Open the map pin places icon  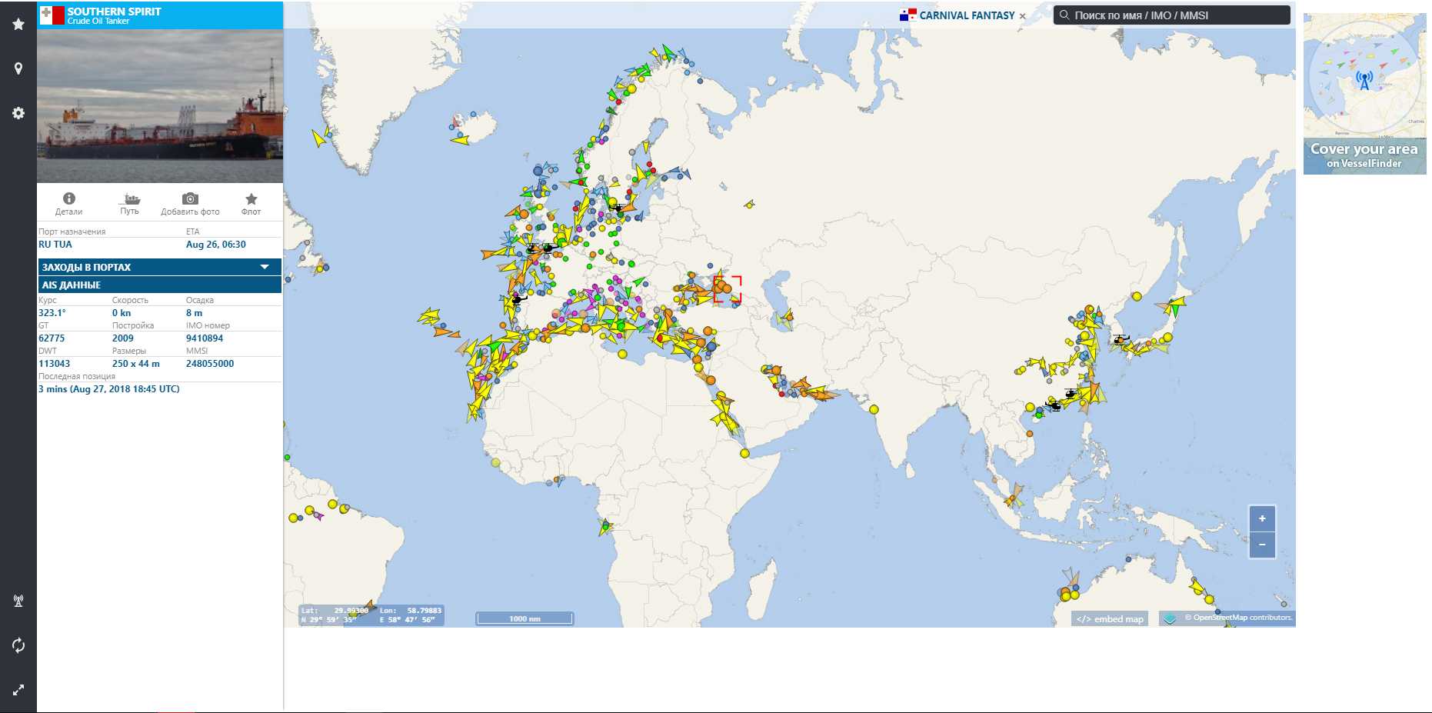tap(18, 68)
